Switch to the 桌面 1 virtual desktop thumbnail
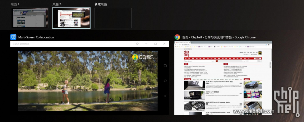The height and width of the screenshot is (122, 304). [x=30, y=18]
